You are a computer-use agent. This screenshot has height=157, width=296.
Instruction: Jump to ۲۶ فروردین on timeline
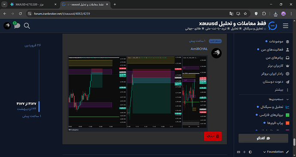(33, 45)
